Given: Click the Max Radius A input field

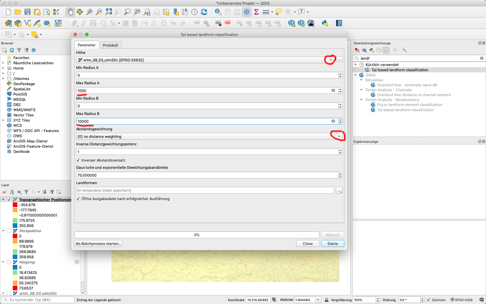Looking at the screenshot, I should point(203,91).
